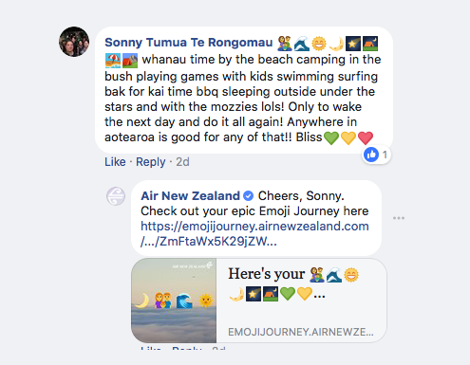
Task: Click the green heart emoji in the comment
Action: tap(331, 137)
